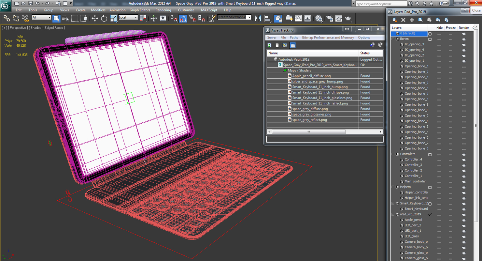
Task: Click the Status column header in Asset Tracking
Action: click(371, 53)
